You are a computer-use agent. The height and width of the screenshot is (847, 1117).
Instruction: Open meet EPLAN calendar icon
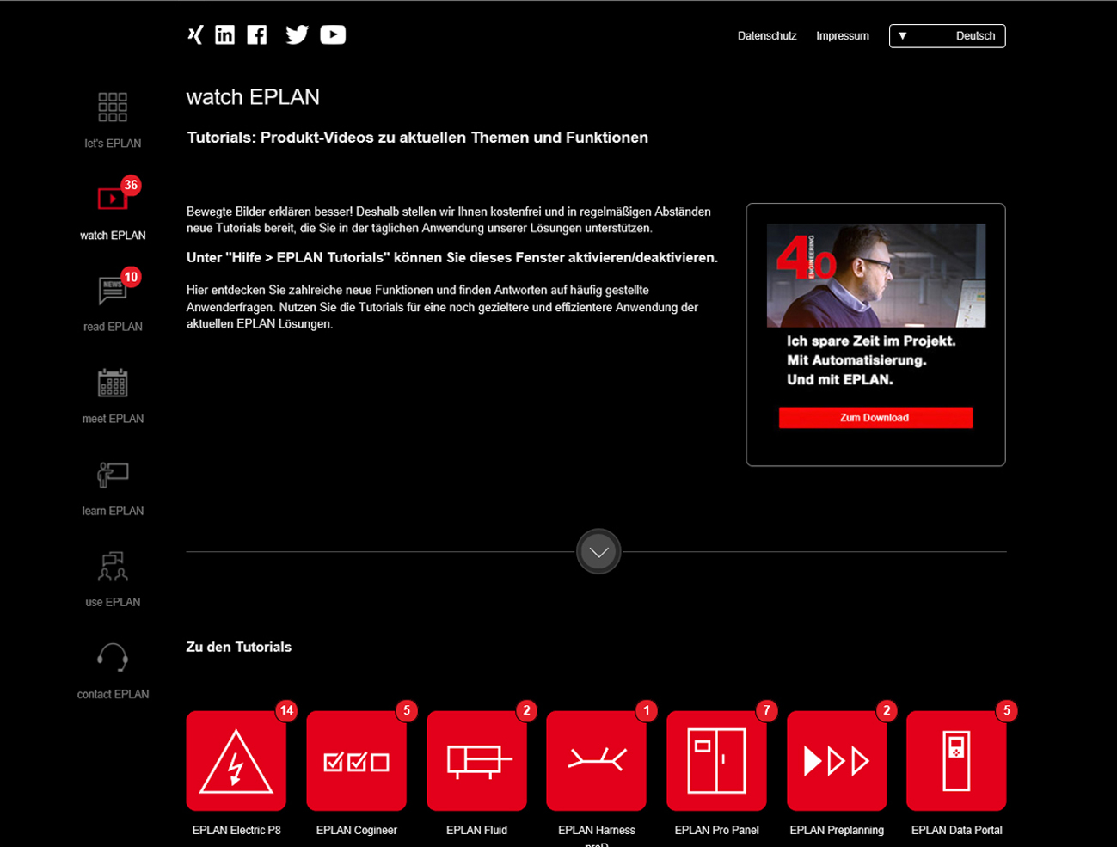point(113,383)
